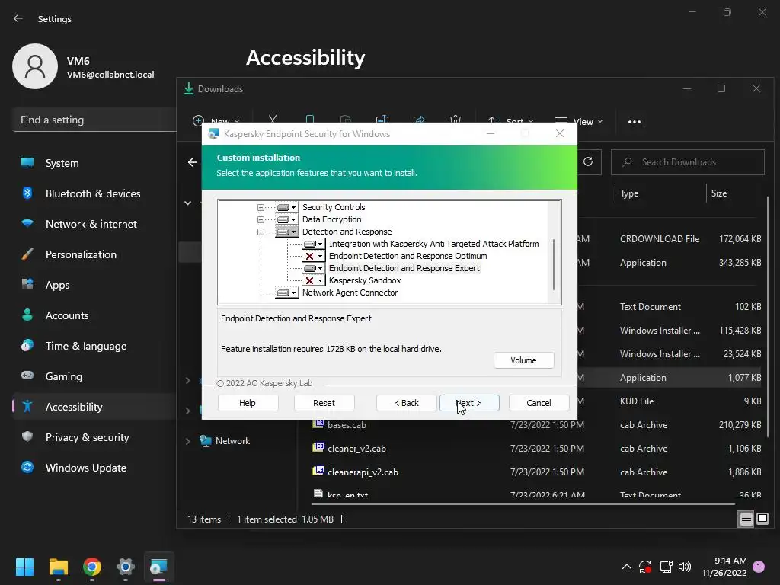
Task: Switch to details view layout icon
Action: (746, 519)
